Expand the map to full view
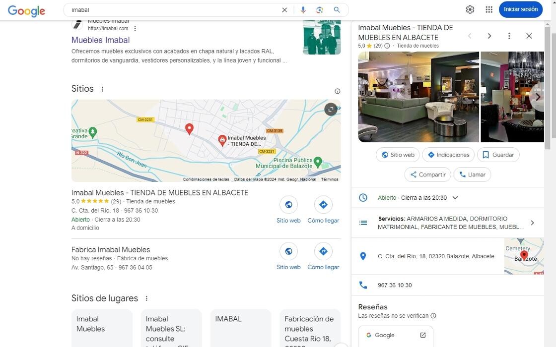Screen dimensions: 556x347 point(331,110)
